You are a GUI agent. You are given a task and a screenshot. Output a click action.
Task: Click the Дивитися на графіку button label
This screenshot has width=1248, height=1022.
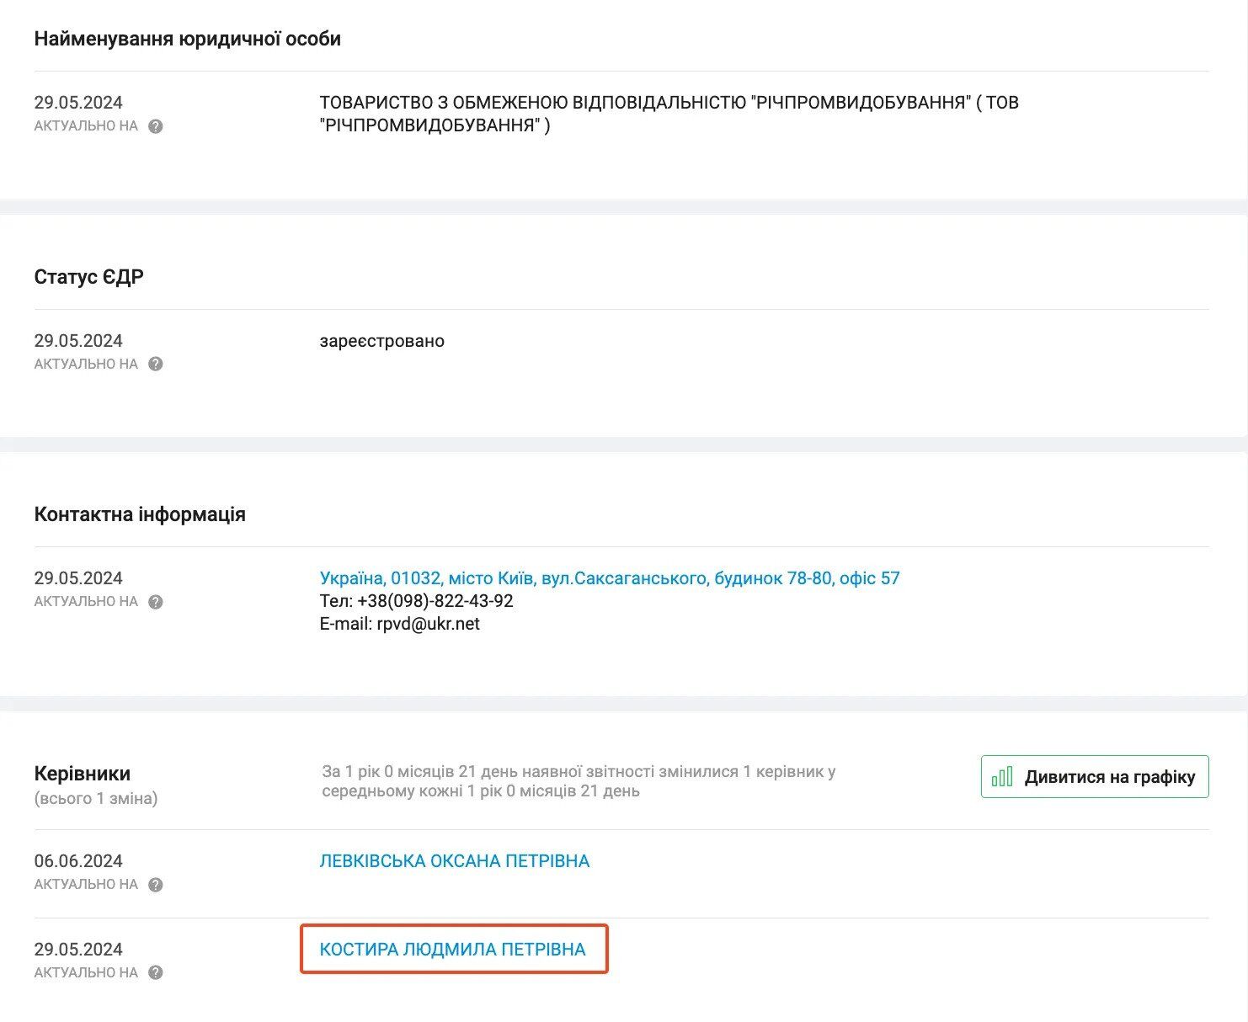1110,777
